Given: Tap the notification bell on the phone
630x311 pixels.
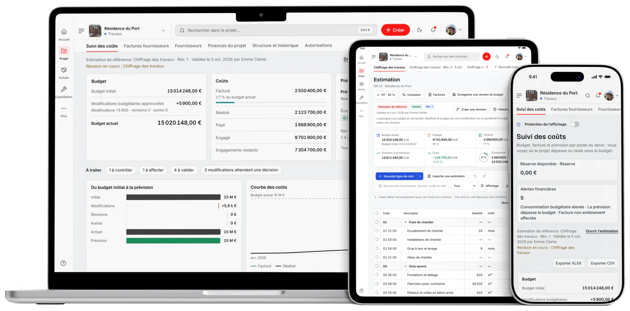Looking at the screenshot, I should 597,95.
